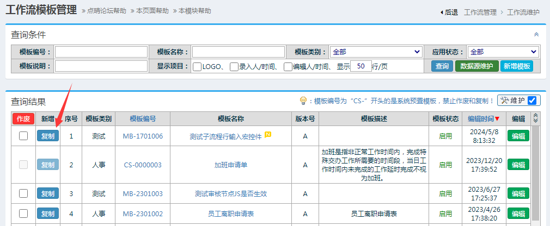Open the 应用状态 dropdown
Screen dimensions: 550x226
coord(503,52)
